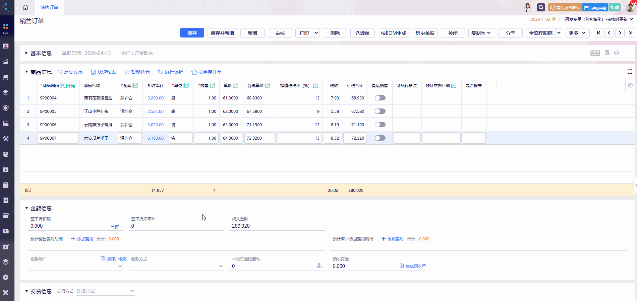The width and height of the screenshot is (637, 301).
Task: Collapse the 交货信息 section
Action: tap(26, 291)
